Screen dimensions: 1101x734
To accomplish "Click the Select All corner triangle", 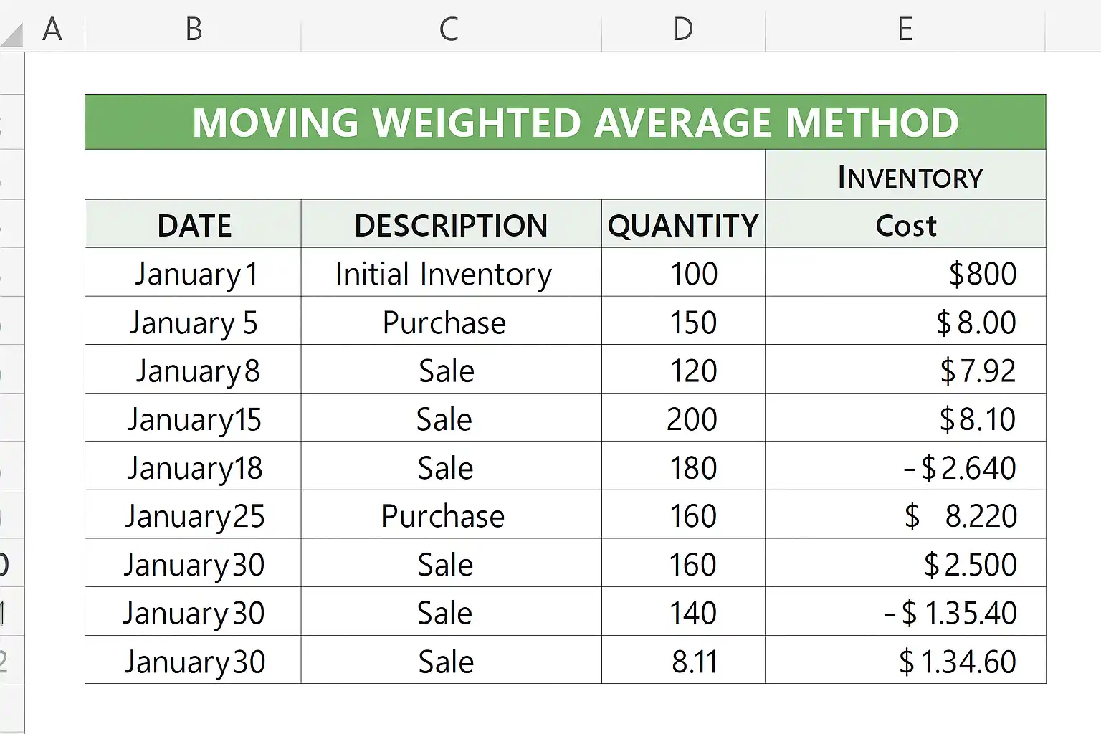I will 12,34.
